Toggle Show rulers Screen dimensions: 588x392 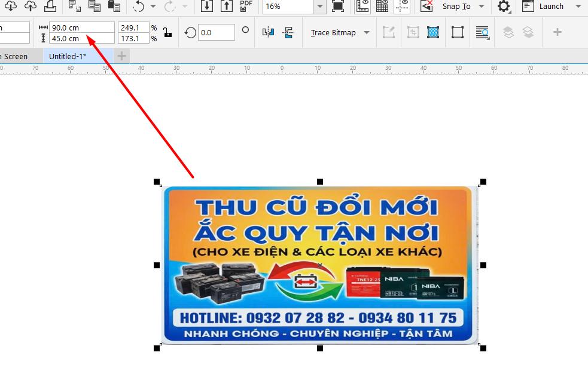pyautogui.click(x=362, y=7)
